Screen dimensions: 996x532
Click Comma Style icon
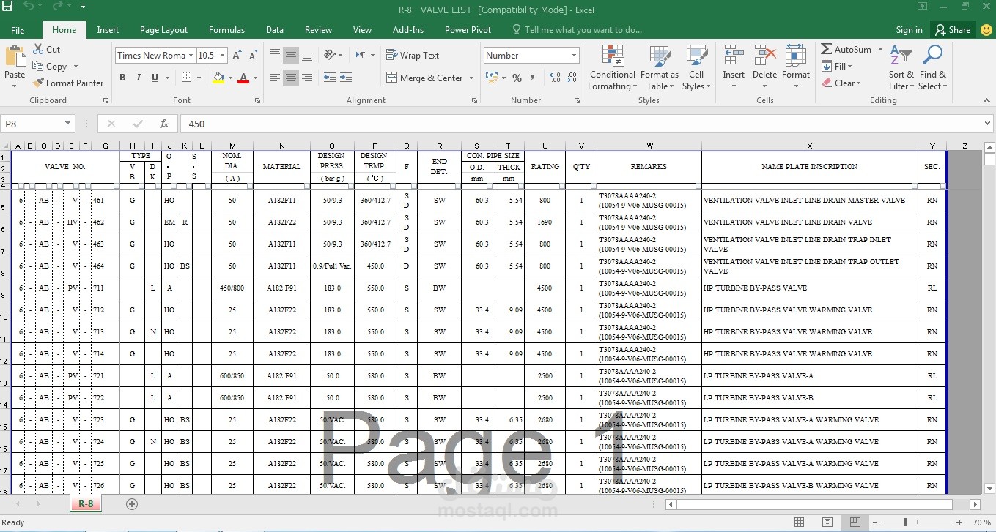533,78
